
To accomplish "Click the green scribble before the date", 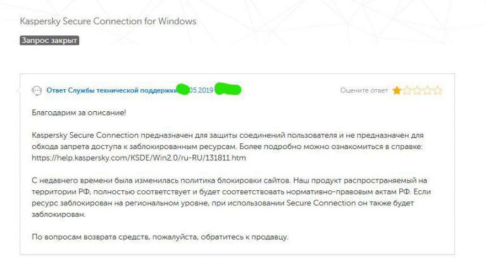I will [183, 90].
